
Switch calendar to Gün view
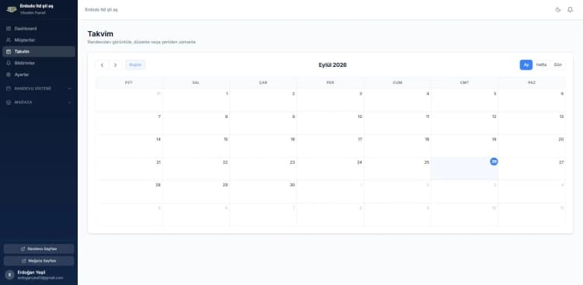tap(557, 65)
